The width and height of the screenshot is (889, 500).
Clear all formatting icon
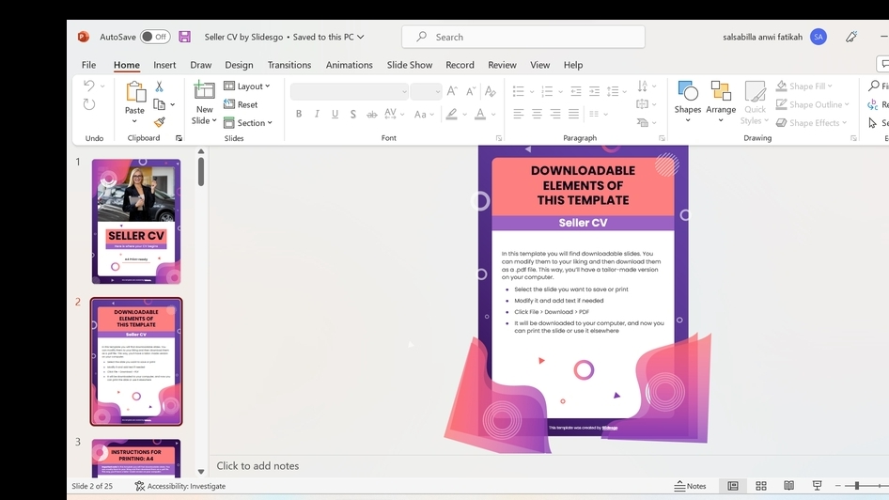coord(491,91)
